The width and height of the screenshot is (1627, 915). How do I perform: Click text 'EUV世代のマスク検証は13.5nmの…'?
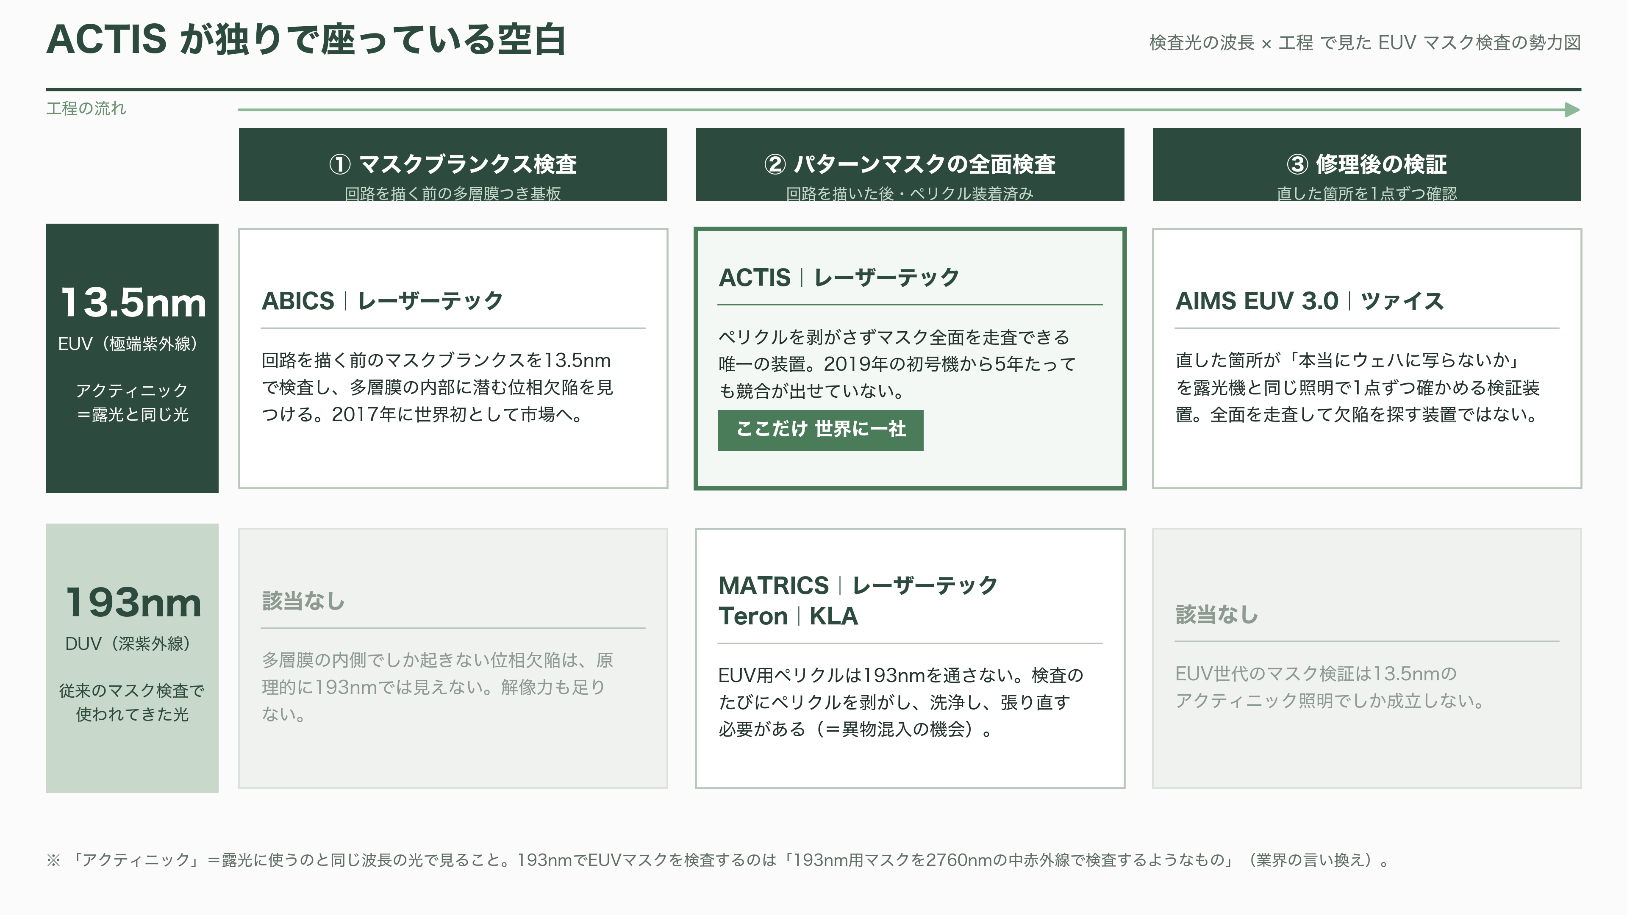[x=1330, y=687]
